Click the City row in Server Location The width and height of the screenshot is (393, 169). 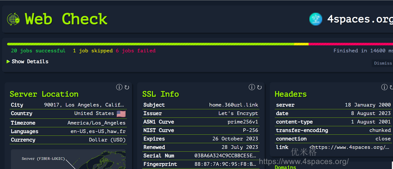[68, 105]
